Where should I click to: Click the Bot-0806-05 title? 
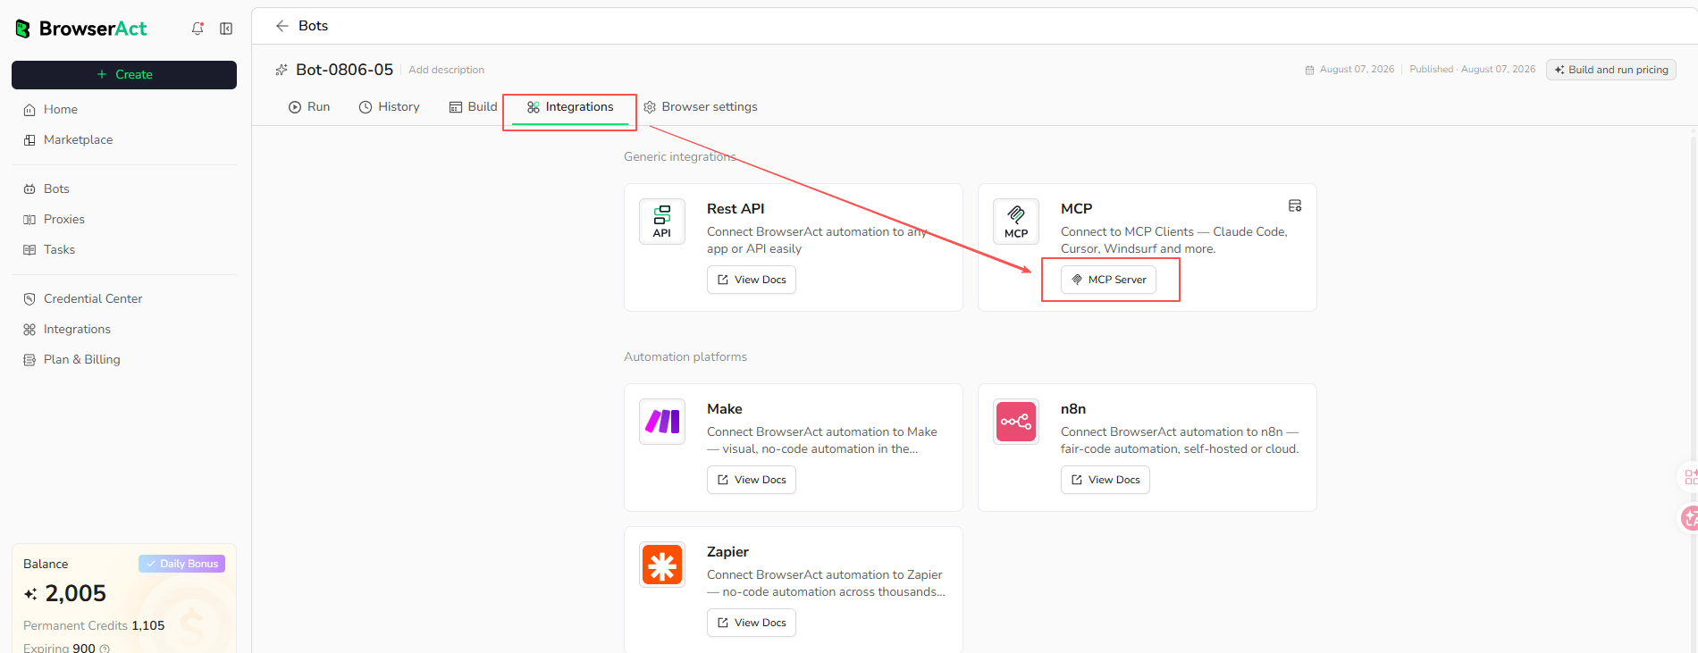pos(344,70)
